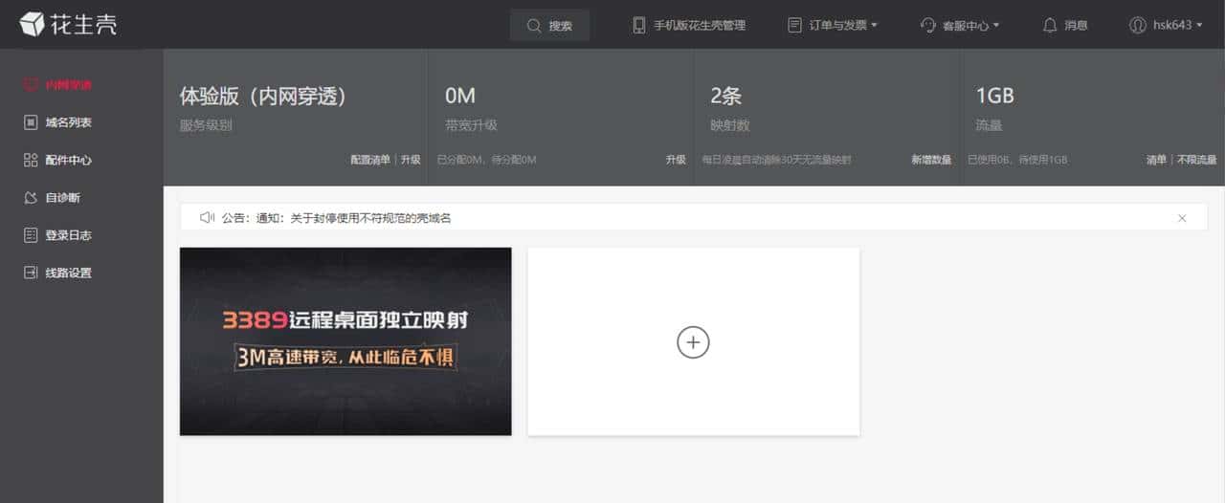The height and width of the screenshot is (503, 1225).
Task: Click the 配件中心 grid icon
Action: [31, 160]
